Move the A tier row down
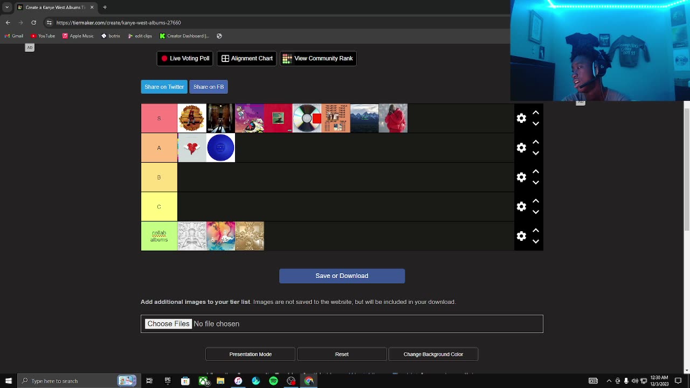The width and height of the screenshot is (690, 388). click(536, 153)
